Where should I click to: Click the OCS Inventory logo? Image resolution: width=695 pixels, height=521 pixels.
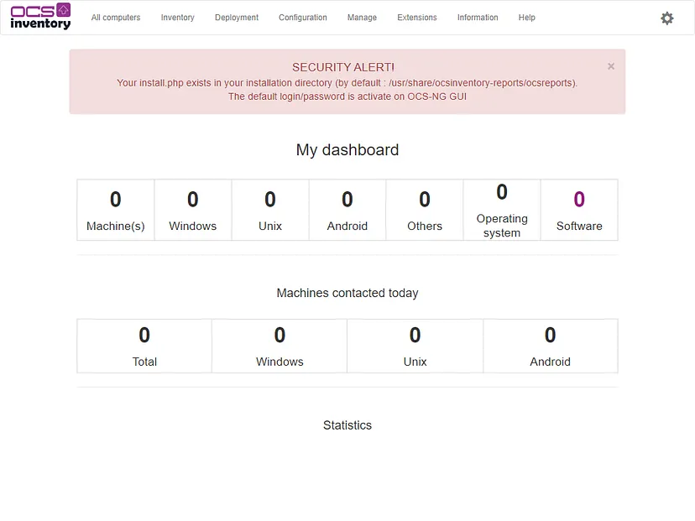coord(40,17)
